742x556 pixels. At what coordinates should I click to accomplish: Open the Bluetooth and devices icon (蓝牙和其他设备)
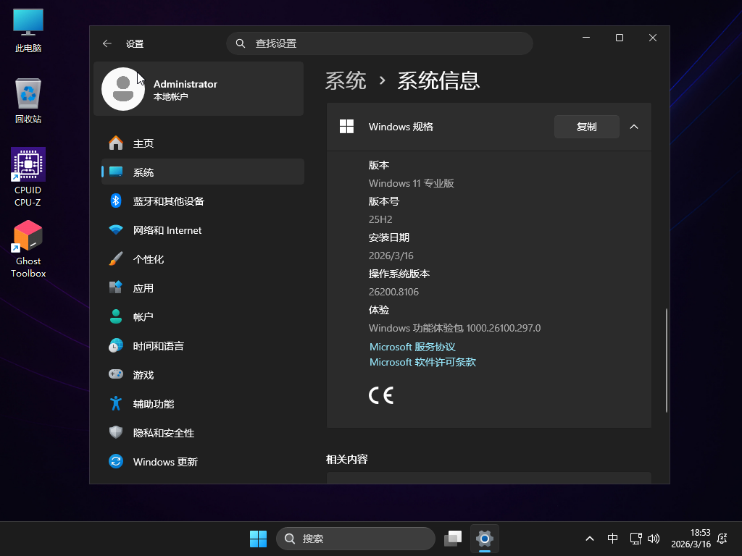click(x=116, y=201)
